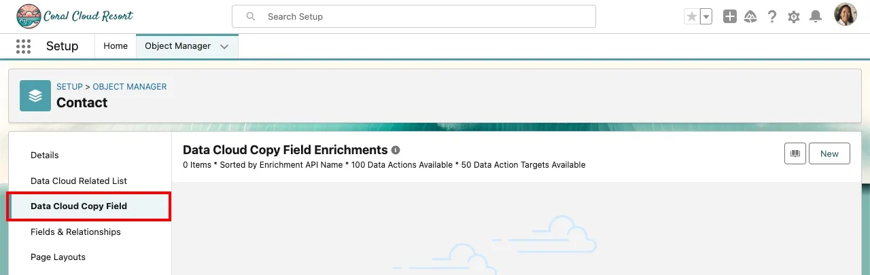Open the help question mark menu
870x275 pixels.
tap(772, 17)
